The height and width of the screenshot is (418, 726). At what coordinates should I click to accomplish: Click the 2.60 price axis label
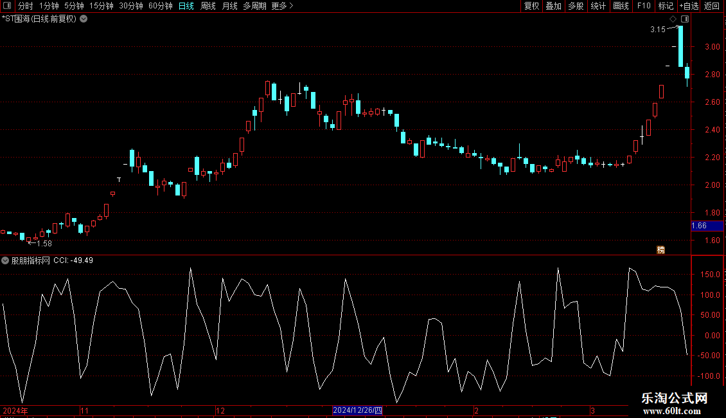tap(712, 102)
